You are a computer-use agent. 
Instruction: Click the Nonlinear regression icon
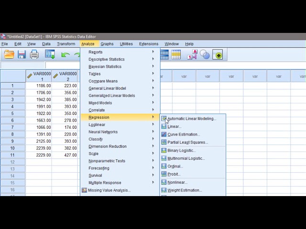(164, 182)
